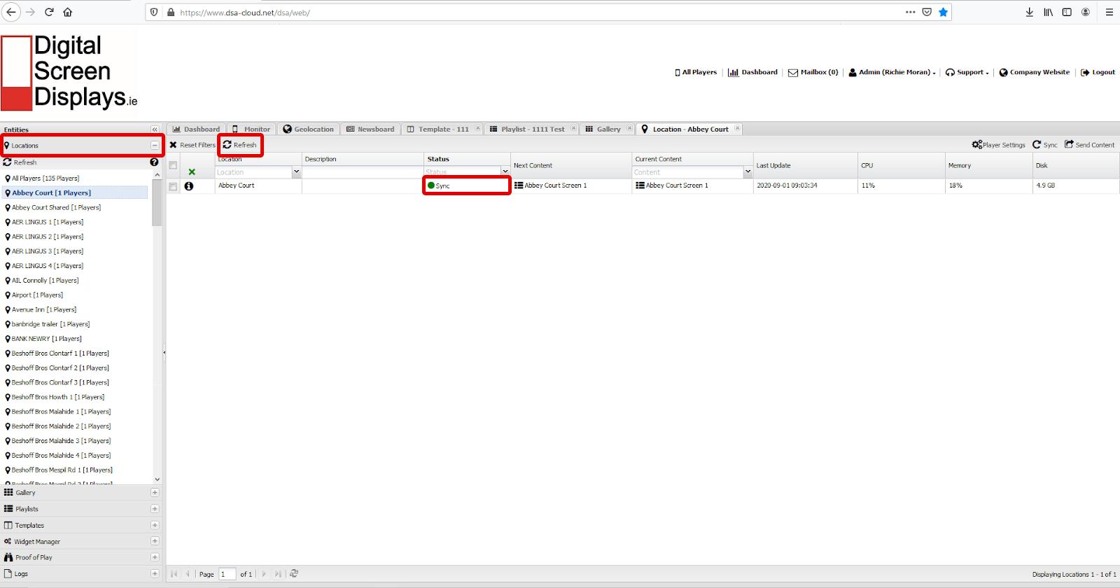Click Refresh in locations table toolbar
This screenshot has width=1120, height=588.
pos(240,145)
